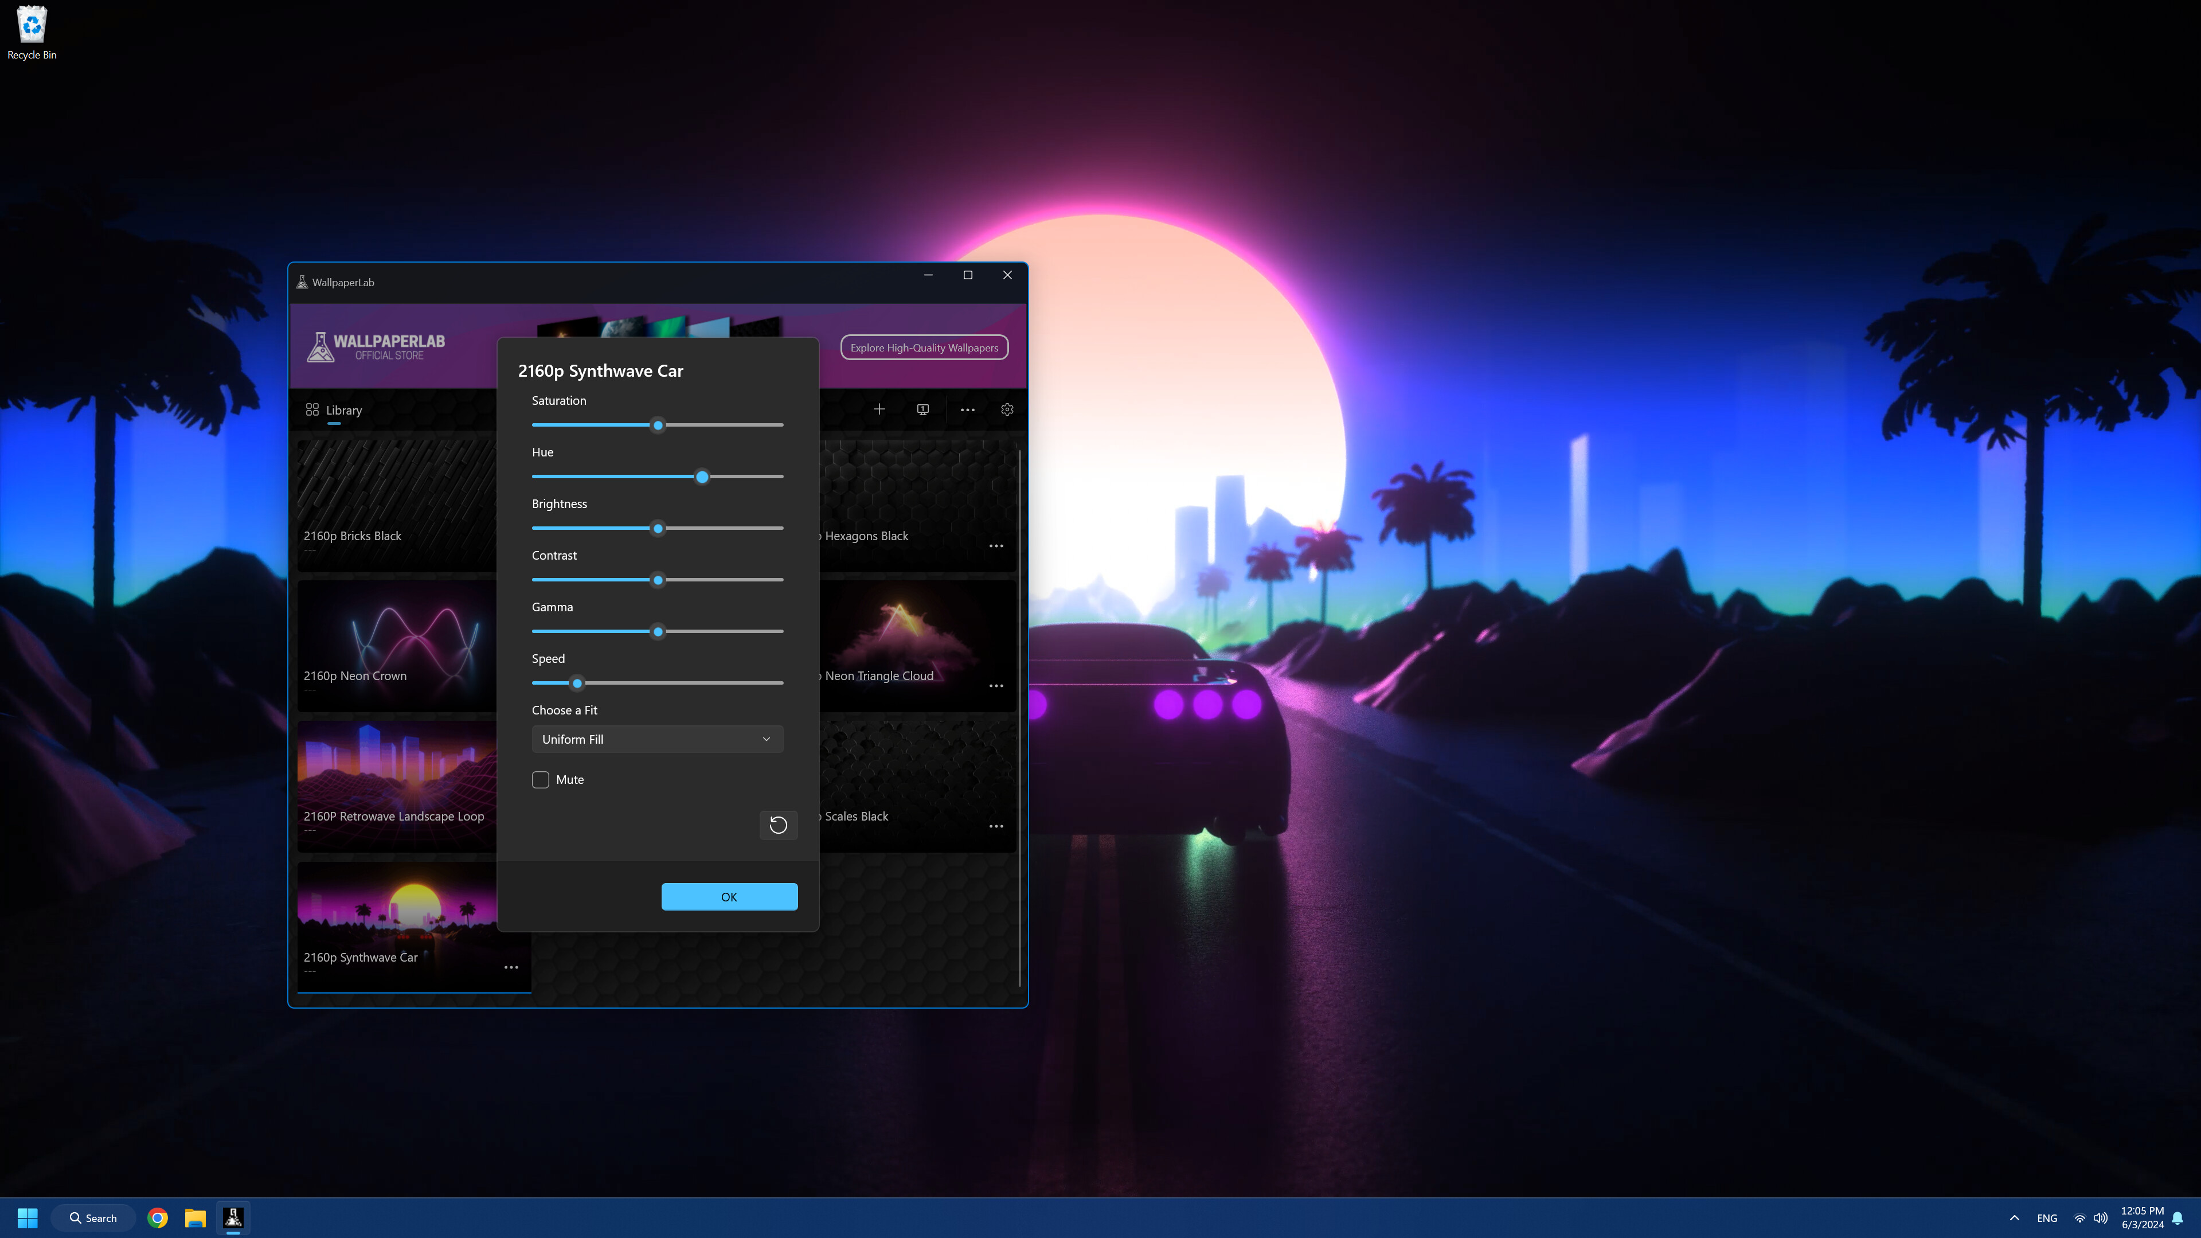
Task: Reset adjustments using the restore icon
Action: pyautogui.click(x=777, y=825)
